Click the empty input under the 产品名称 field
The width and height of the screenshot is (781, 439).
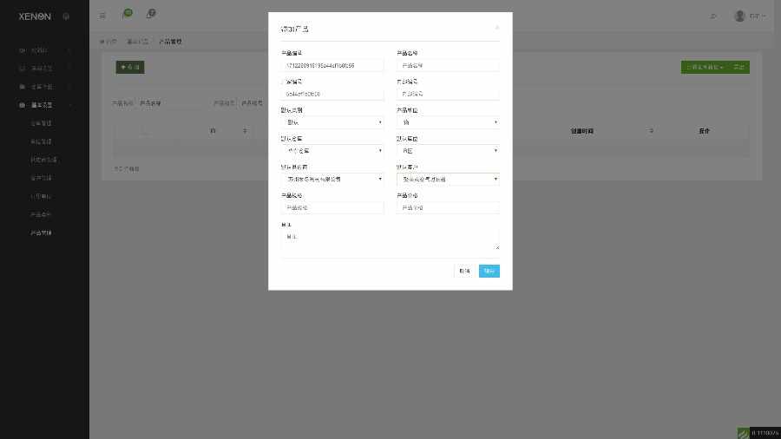(448, 94)
